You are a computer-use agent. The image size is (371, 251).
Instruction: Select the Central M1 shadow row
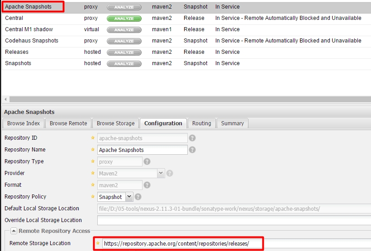point(186,29)
